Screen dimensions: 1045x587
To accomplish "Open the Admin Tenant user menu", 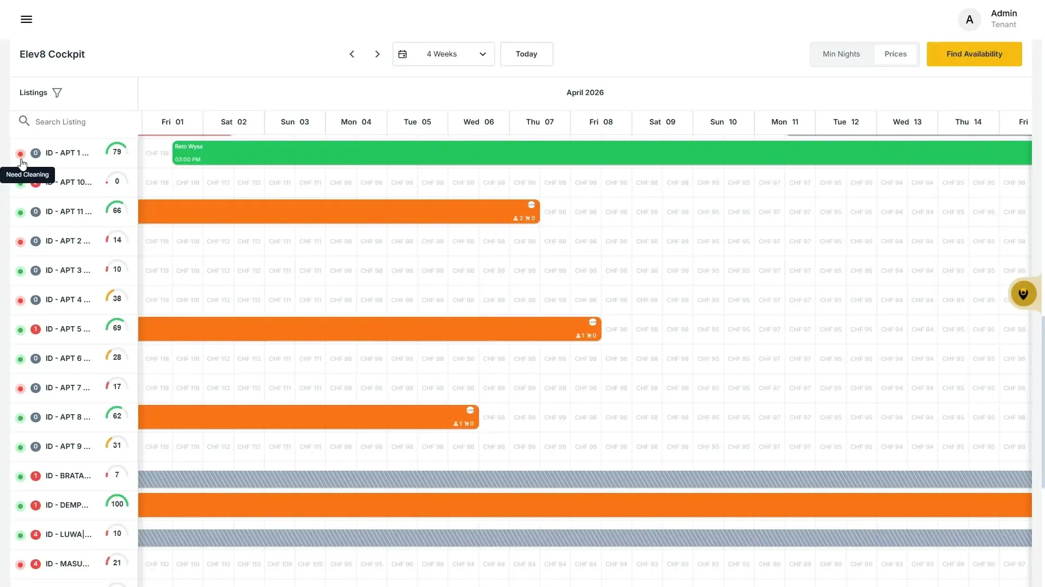I will [1004, 19].
